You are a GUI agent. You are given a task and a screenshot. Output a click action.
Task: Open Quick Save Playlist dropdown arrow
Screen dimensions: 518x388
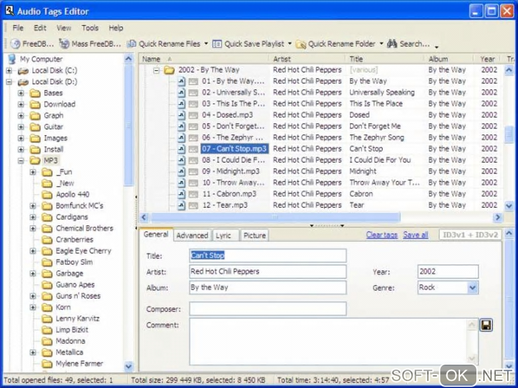coord(289,44)
